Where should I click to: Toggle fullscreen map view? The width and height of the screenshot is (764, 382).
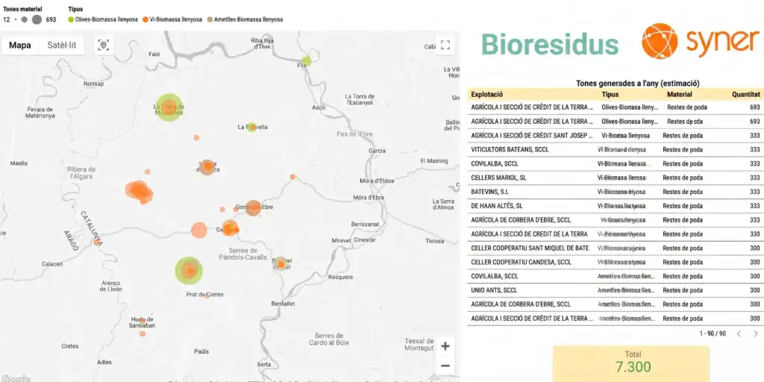click(x=445, y=46)
